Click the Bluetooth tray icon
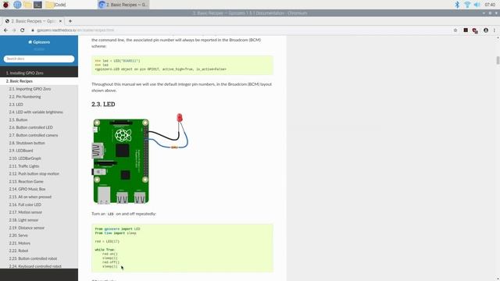 coord(457,5)
